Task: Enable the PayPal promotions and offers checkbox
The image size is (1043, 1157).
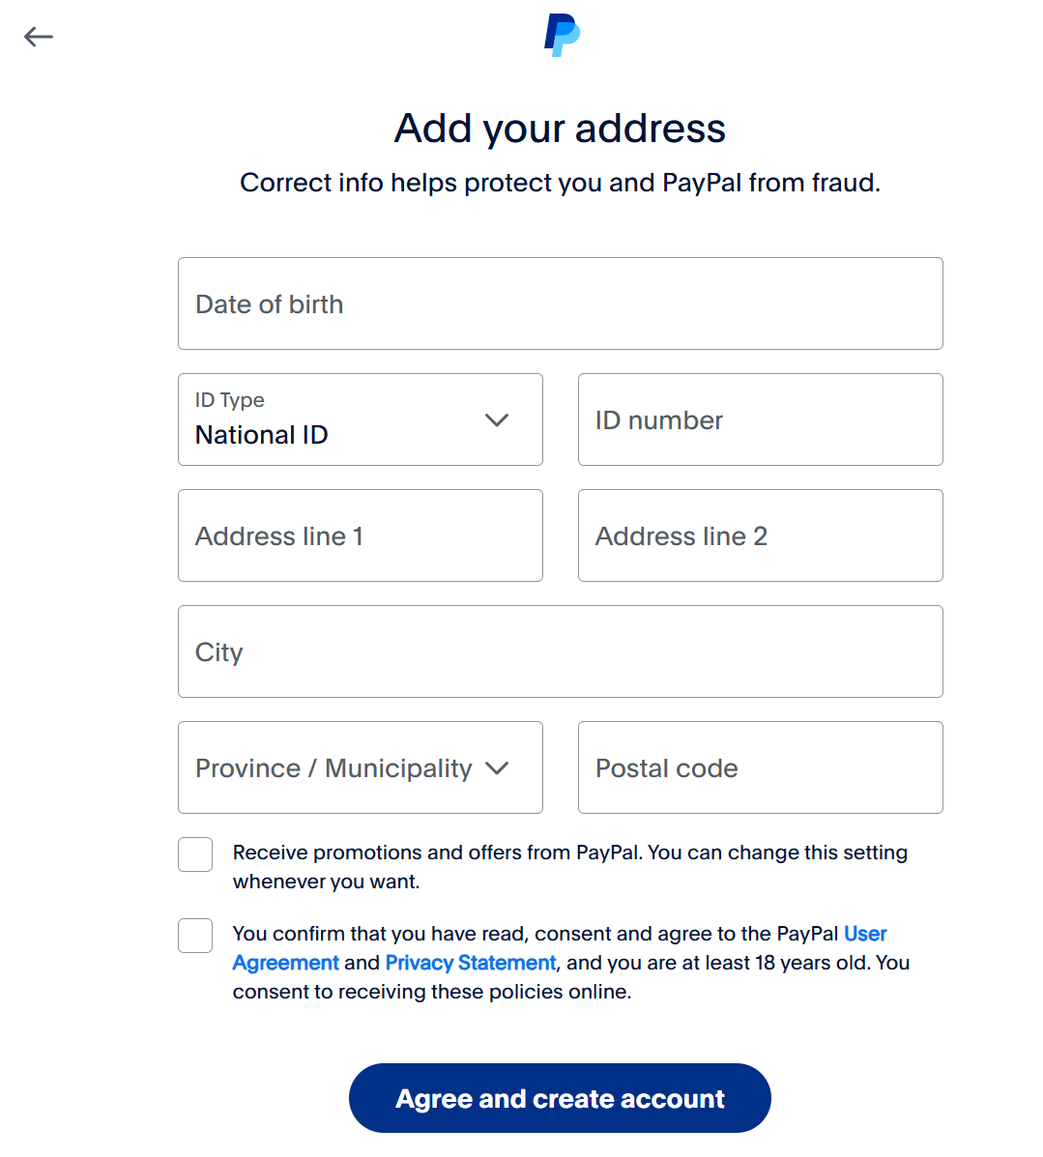Action: click(195, 854)
